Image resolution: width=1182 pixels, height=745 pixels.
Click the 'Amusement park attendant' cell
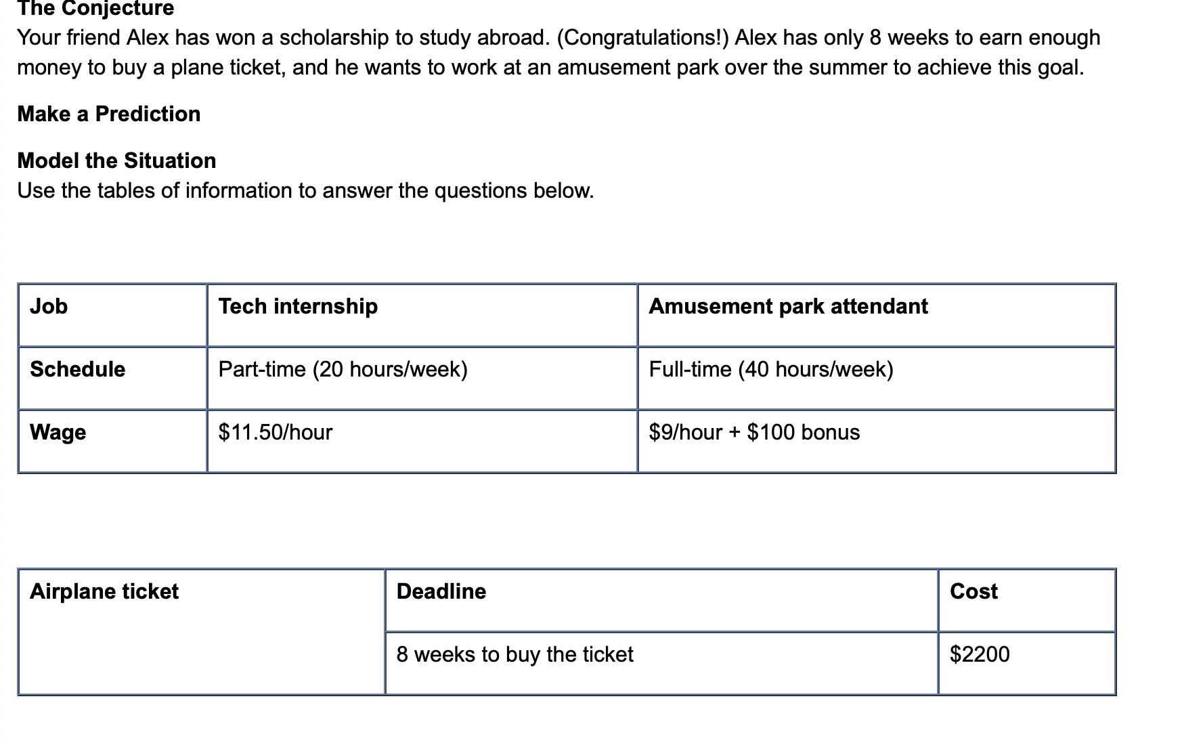pyautogui.click(x=876, y=315)
